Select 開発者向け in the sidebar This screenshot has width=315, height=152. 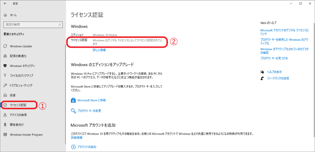[x=17, y=124]
